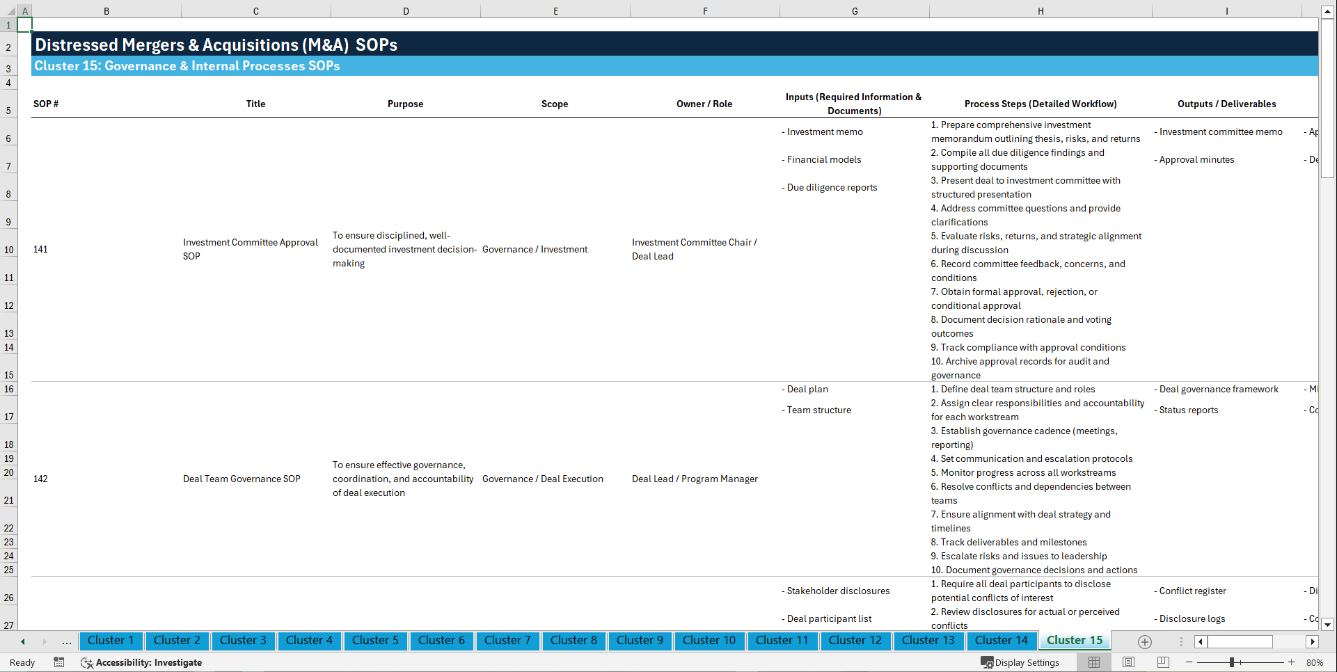1337x672 pixels.
Task: Open Display Settings from the status bar
Action: pyautogui.click(x=1021, y=662)
